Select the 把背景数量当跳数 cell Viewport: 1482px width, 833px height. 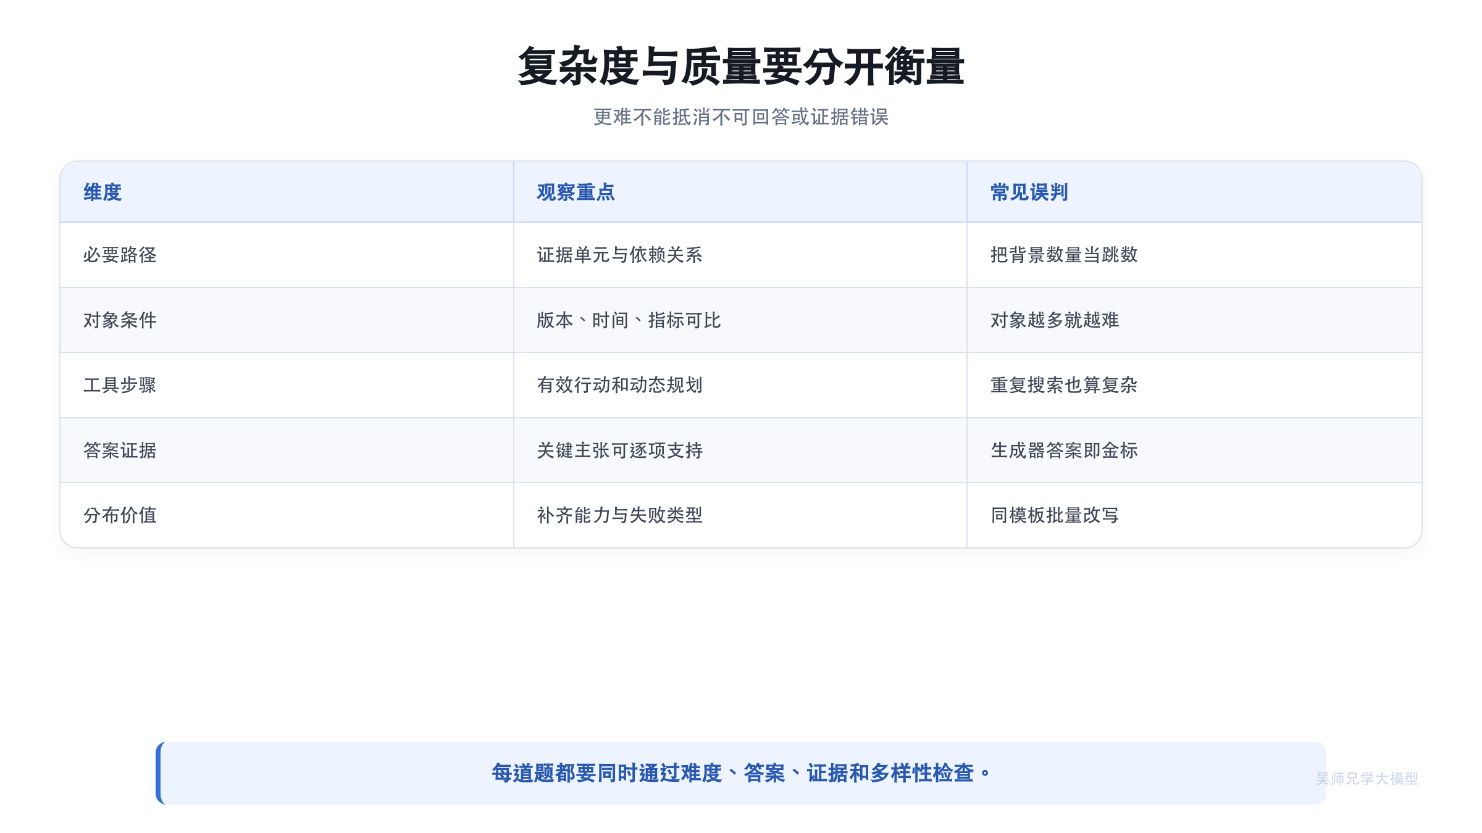[x=1194, y=255]
